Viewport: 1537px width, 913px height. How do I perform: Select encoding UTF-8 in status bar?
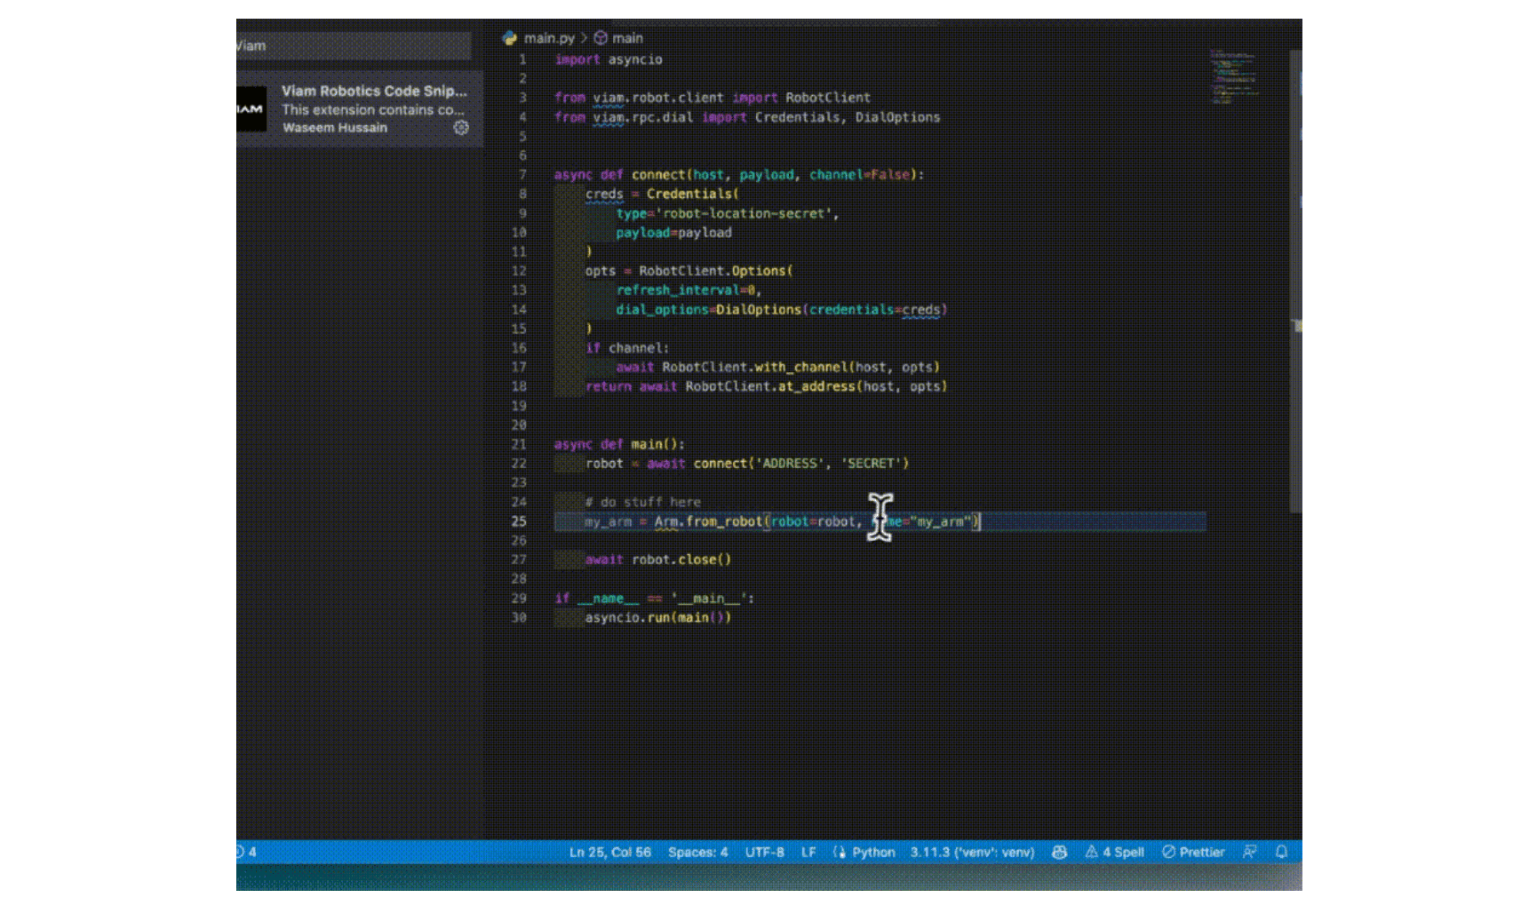coord(765,853)
